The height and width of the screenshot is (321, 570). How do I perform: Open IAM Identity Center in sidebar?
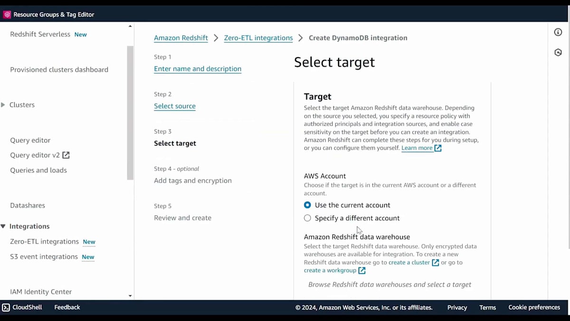(x=41, y=292)
